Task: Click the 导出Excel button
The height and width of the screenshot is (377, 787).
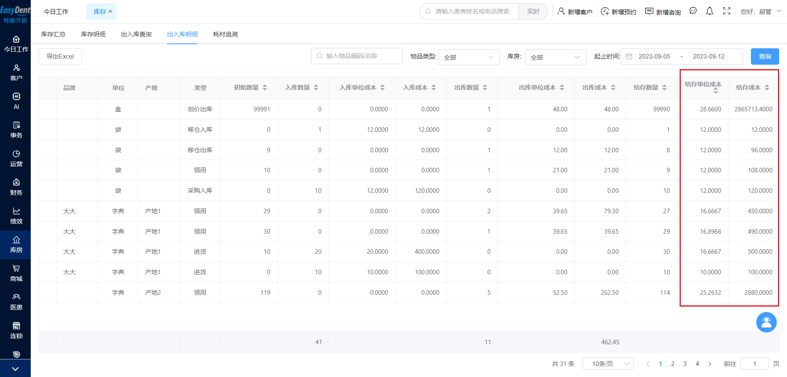Action: [x=60, y=56]
